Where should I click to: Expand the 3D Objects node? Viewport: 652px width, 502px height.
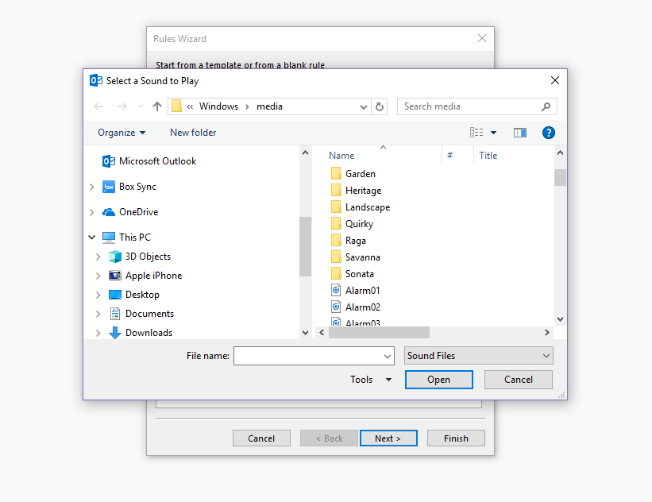pos(98,257)
